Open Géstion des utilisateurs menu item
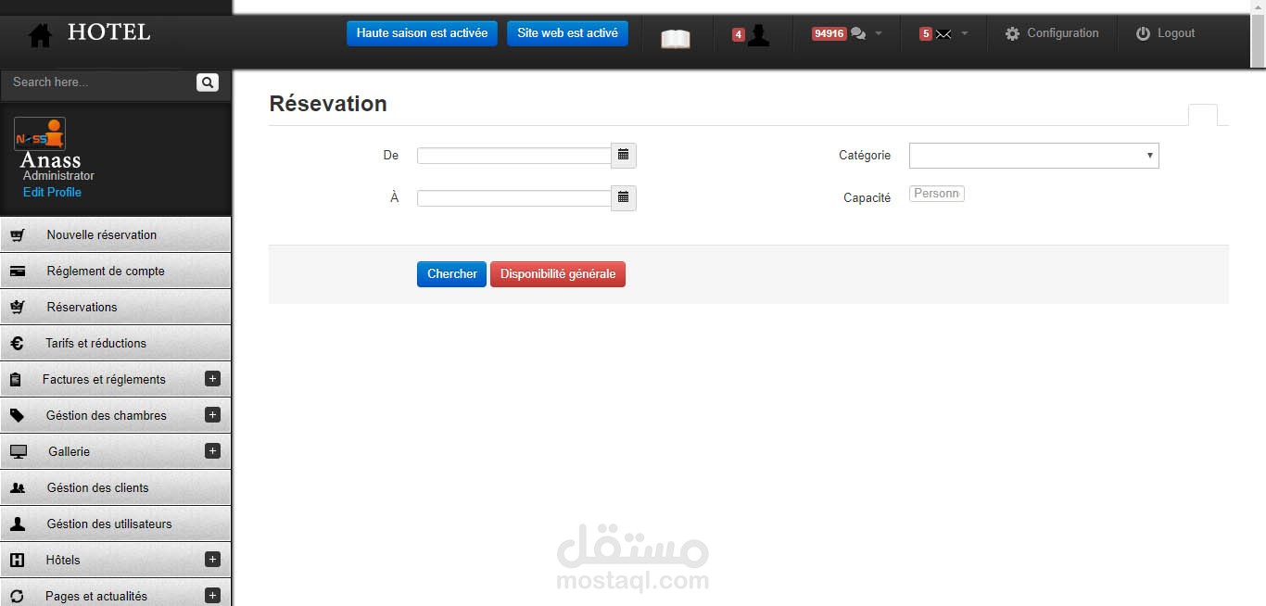The image size is (1266, 606). coord(115,524)
